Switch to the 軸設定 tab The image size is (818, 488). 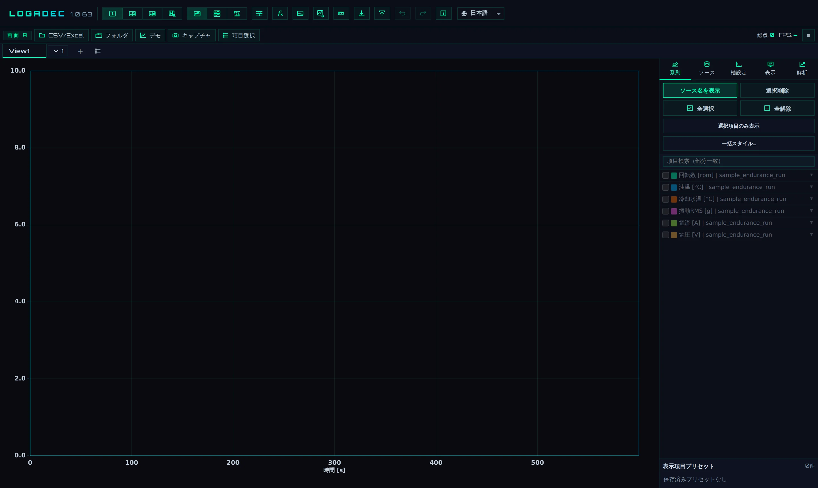pyautogui.click(x=738, y=68)
